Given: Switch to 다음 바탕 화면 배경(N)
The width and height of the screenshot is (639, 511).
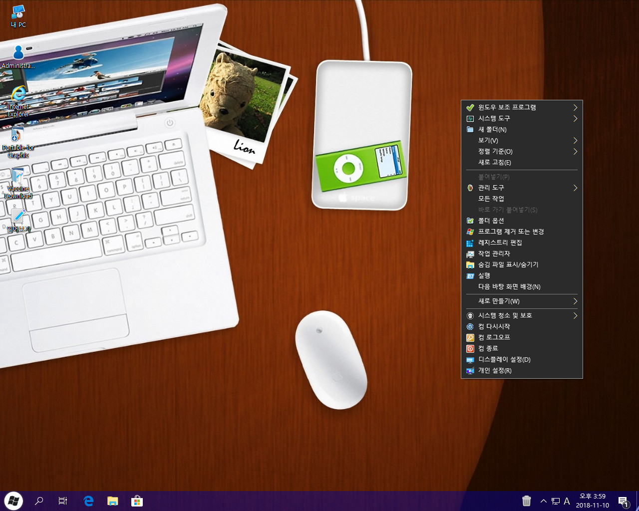Looking at the screenshot, I should point(522,286).
